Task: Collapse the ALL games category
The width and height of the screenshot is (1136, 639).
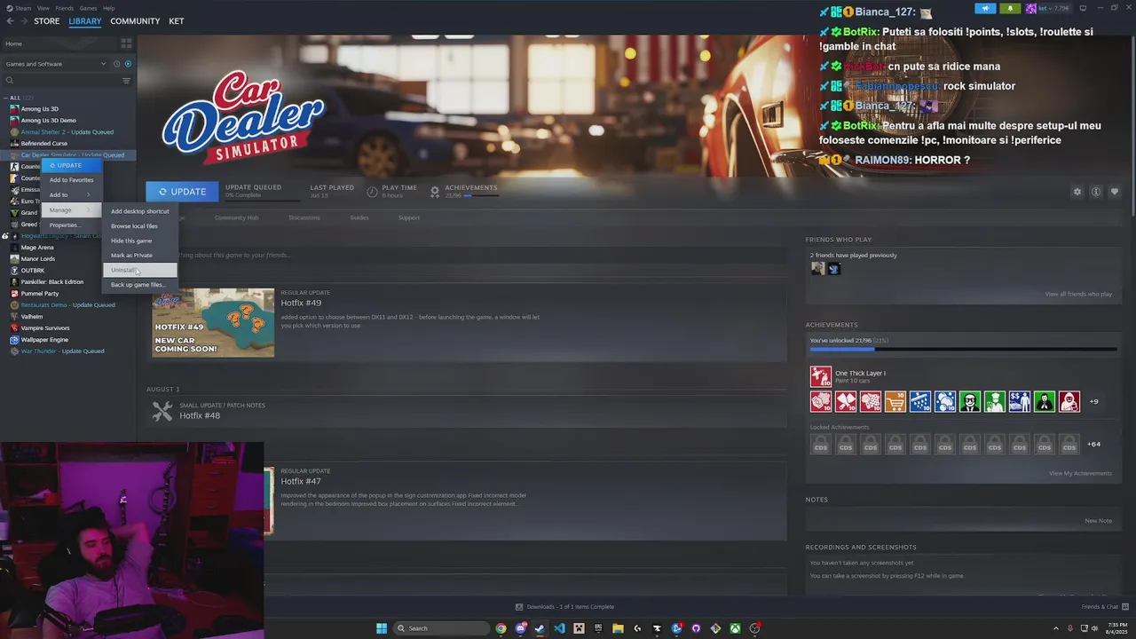Action: pos(5,98)
